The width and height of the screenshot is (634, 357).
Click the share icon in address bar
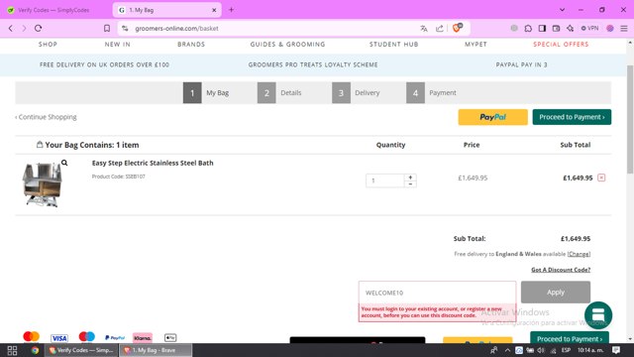[x=440, y=29]
